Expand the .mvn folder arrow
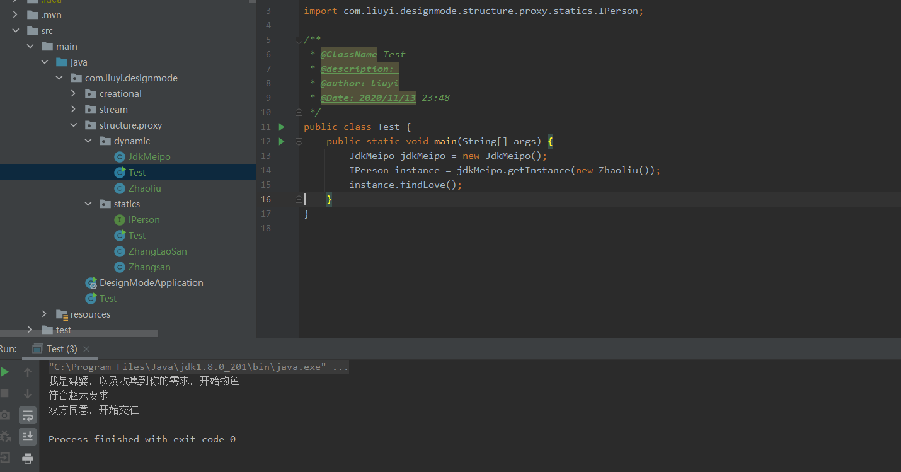The width and height of the screenshot is (901, 472). (15, 15)
